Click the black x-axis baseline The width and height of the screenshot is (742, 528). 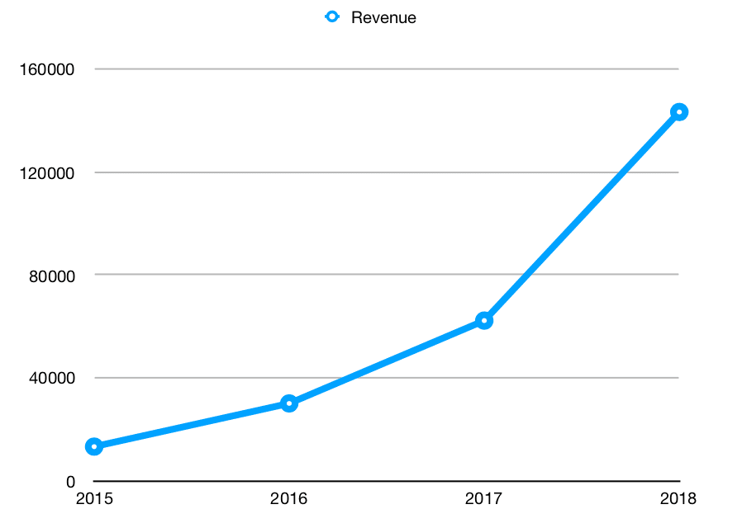pyautogui.click(x=387, y=481)
